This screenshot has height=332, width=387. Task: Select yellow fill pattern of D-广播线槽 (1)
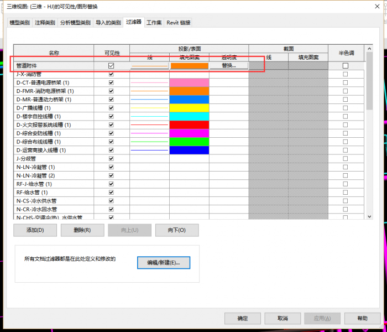click(x=189, y=108)
